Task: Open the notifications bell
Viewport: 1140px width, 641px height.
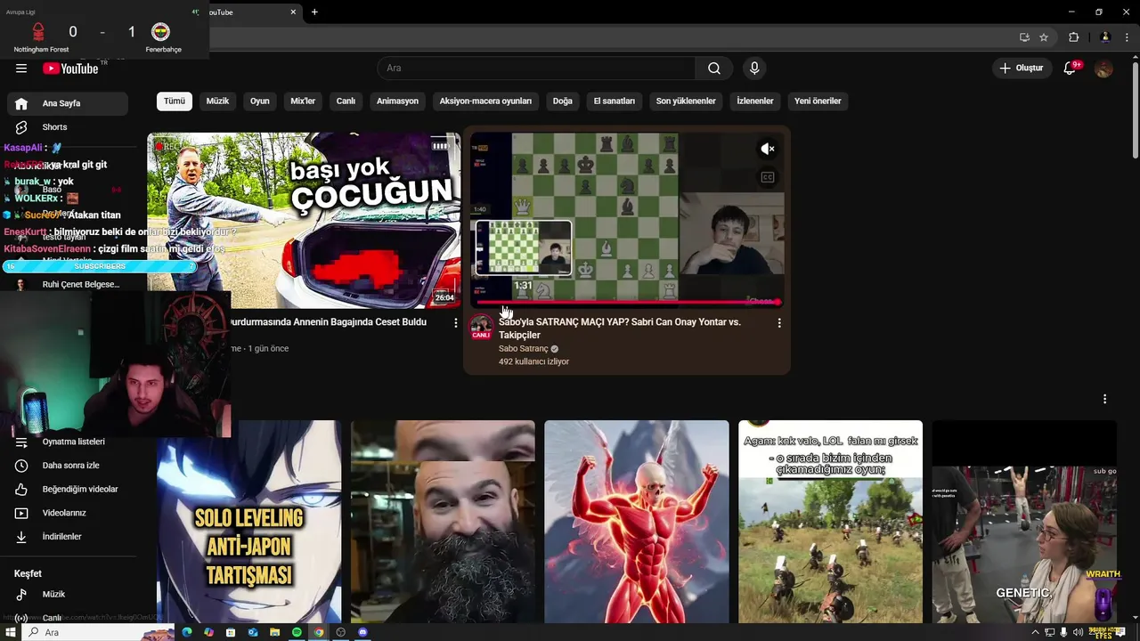Action: coord(1071,69)
